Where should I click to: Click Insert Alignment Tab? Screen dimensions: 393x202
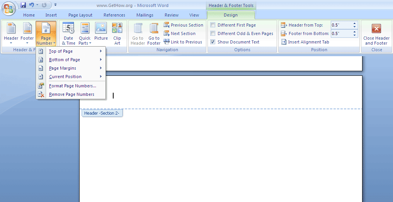tap(305, 42)
